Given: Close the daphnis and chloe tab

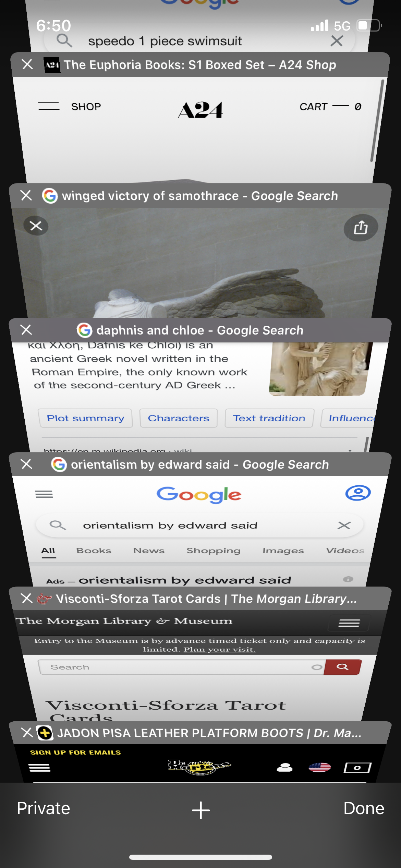Looking at the screenshot, I should point(26,330).
